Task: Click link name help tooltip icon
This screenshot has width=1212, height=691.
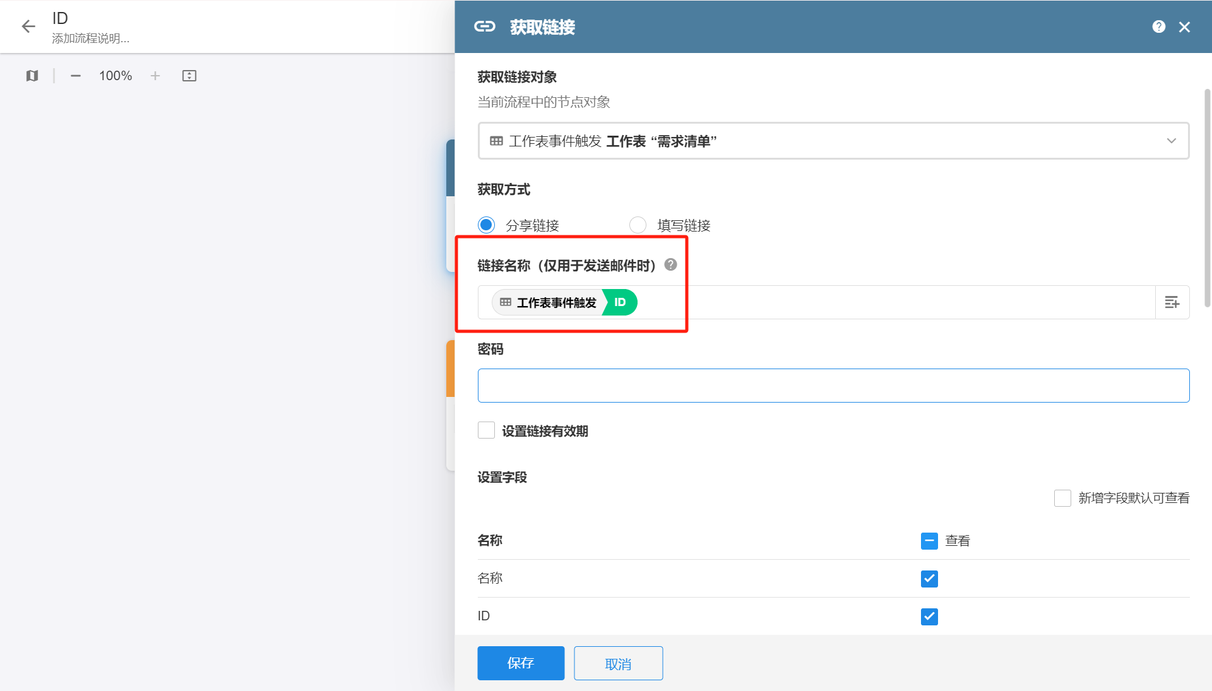Action: pos(671,265)
